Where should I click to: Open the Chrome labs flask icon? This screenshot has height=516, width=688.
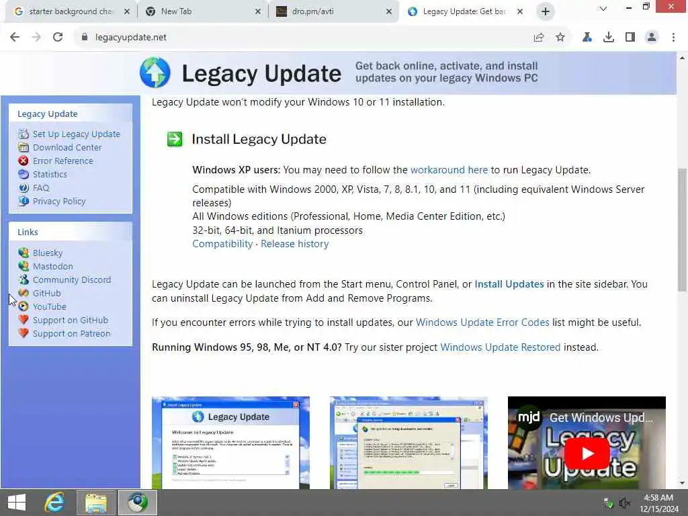point(587,38)
